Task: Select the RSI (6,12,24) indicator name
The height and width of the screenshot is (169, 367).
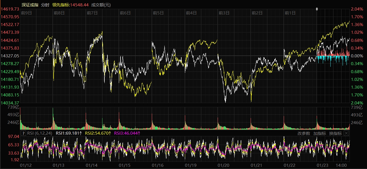Action: [40, 133]
